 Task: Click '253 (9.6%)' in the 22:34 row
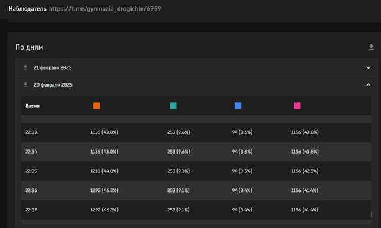click(x=179, y=152)
